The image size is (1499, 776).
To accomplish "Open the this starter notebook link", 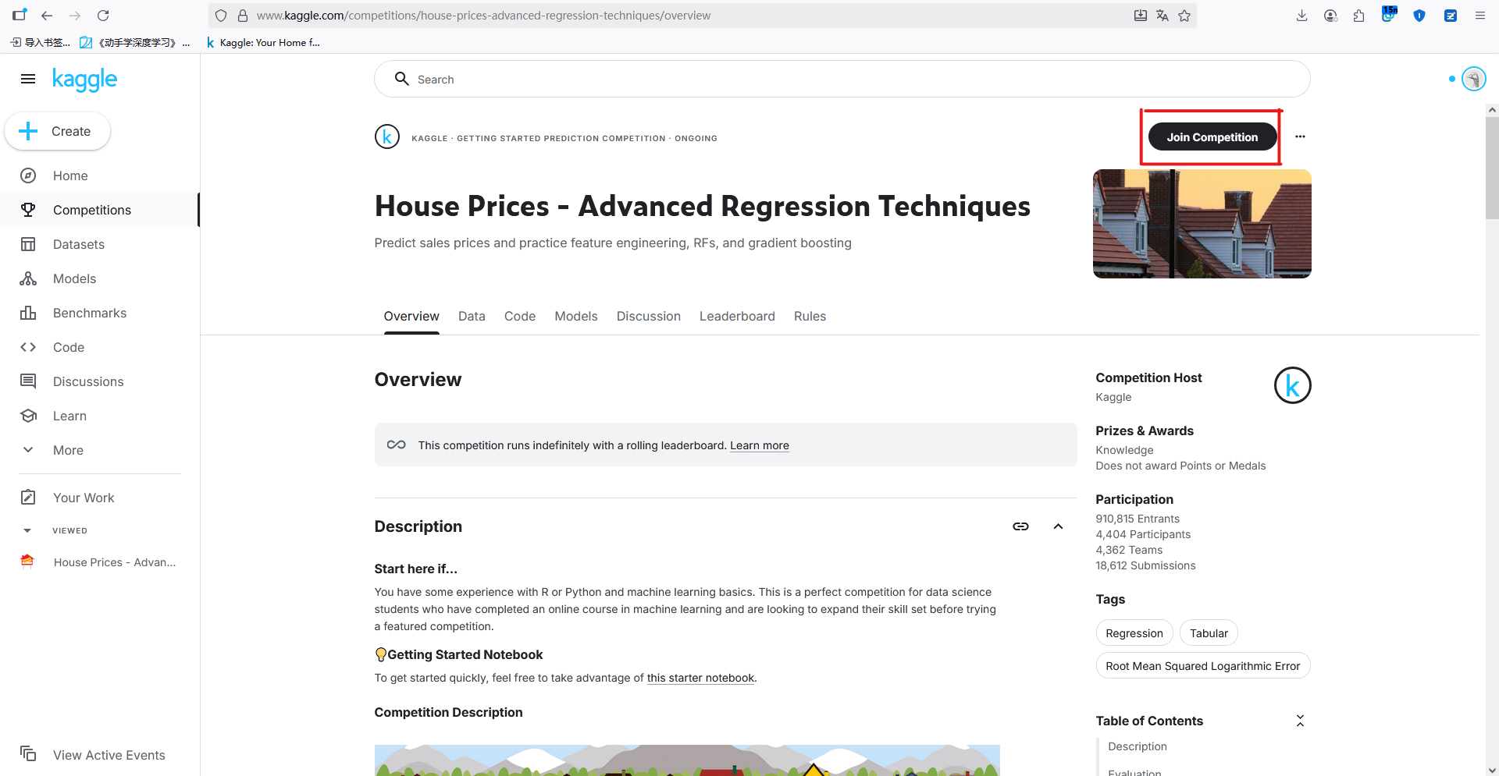I will (700, 678).
